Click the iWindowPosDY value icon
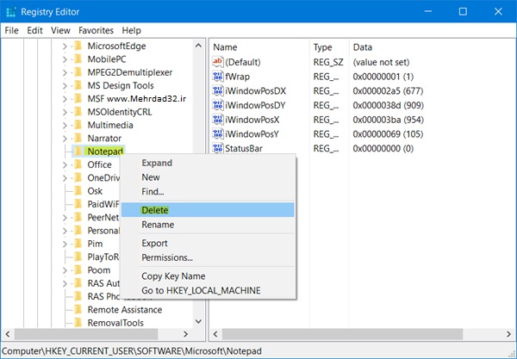 (x=218, y=105)
